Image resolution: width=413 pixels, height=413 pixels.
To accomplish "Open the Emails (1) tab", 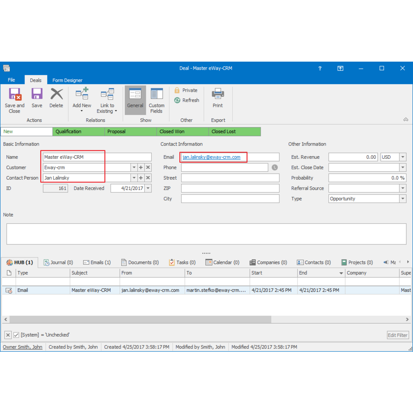I will (x=97, y=262).
